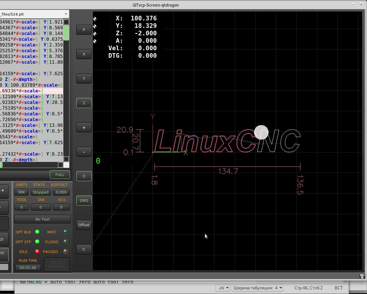Switch to Y axis view
The width and height of the screenshot is (367, 294).
pos(84,78)
